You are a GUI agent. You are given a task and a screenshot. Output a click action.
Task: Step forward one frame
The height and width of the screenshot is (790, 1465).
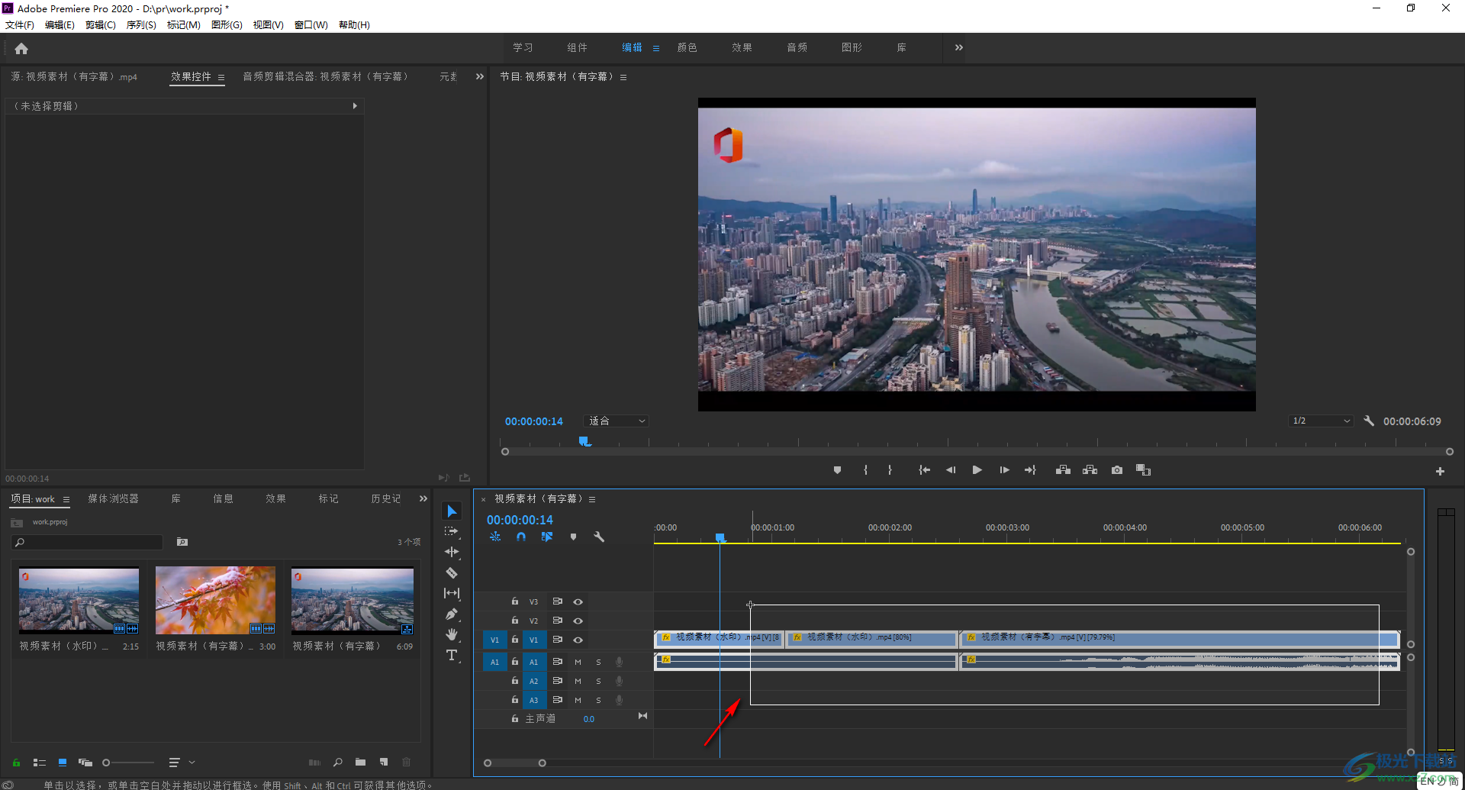pos(1004,470)
